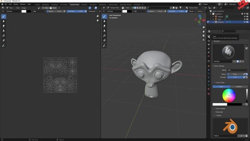Image resolution: width=250 pixels, height=141 pixels.
Task: Click the zoom magnifier in the image editor
Action: [x=97, y=16]
